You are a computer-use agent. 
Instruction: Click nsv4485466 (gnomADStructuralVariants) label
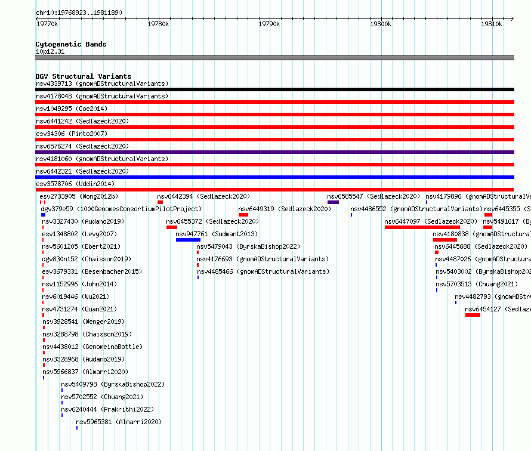(x=263, y=271)
